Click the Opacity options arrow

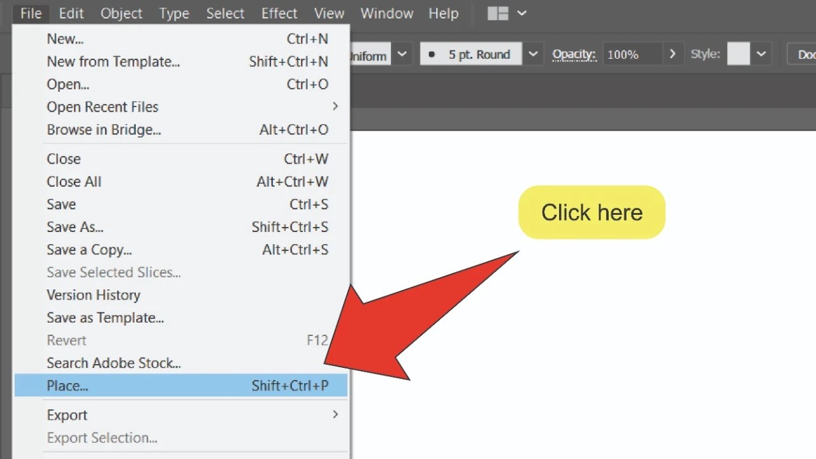click(x=672, y=54)
